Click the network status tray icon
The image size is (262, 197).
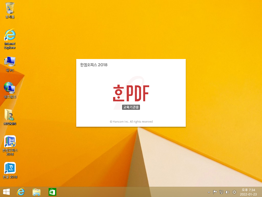pyautogui.click(x=221, y=192)
